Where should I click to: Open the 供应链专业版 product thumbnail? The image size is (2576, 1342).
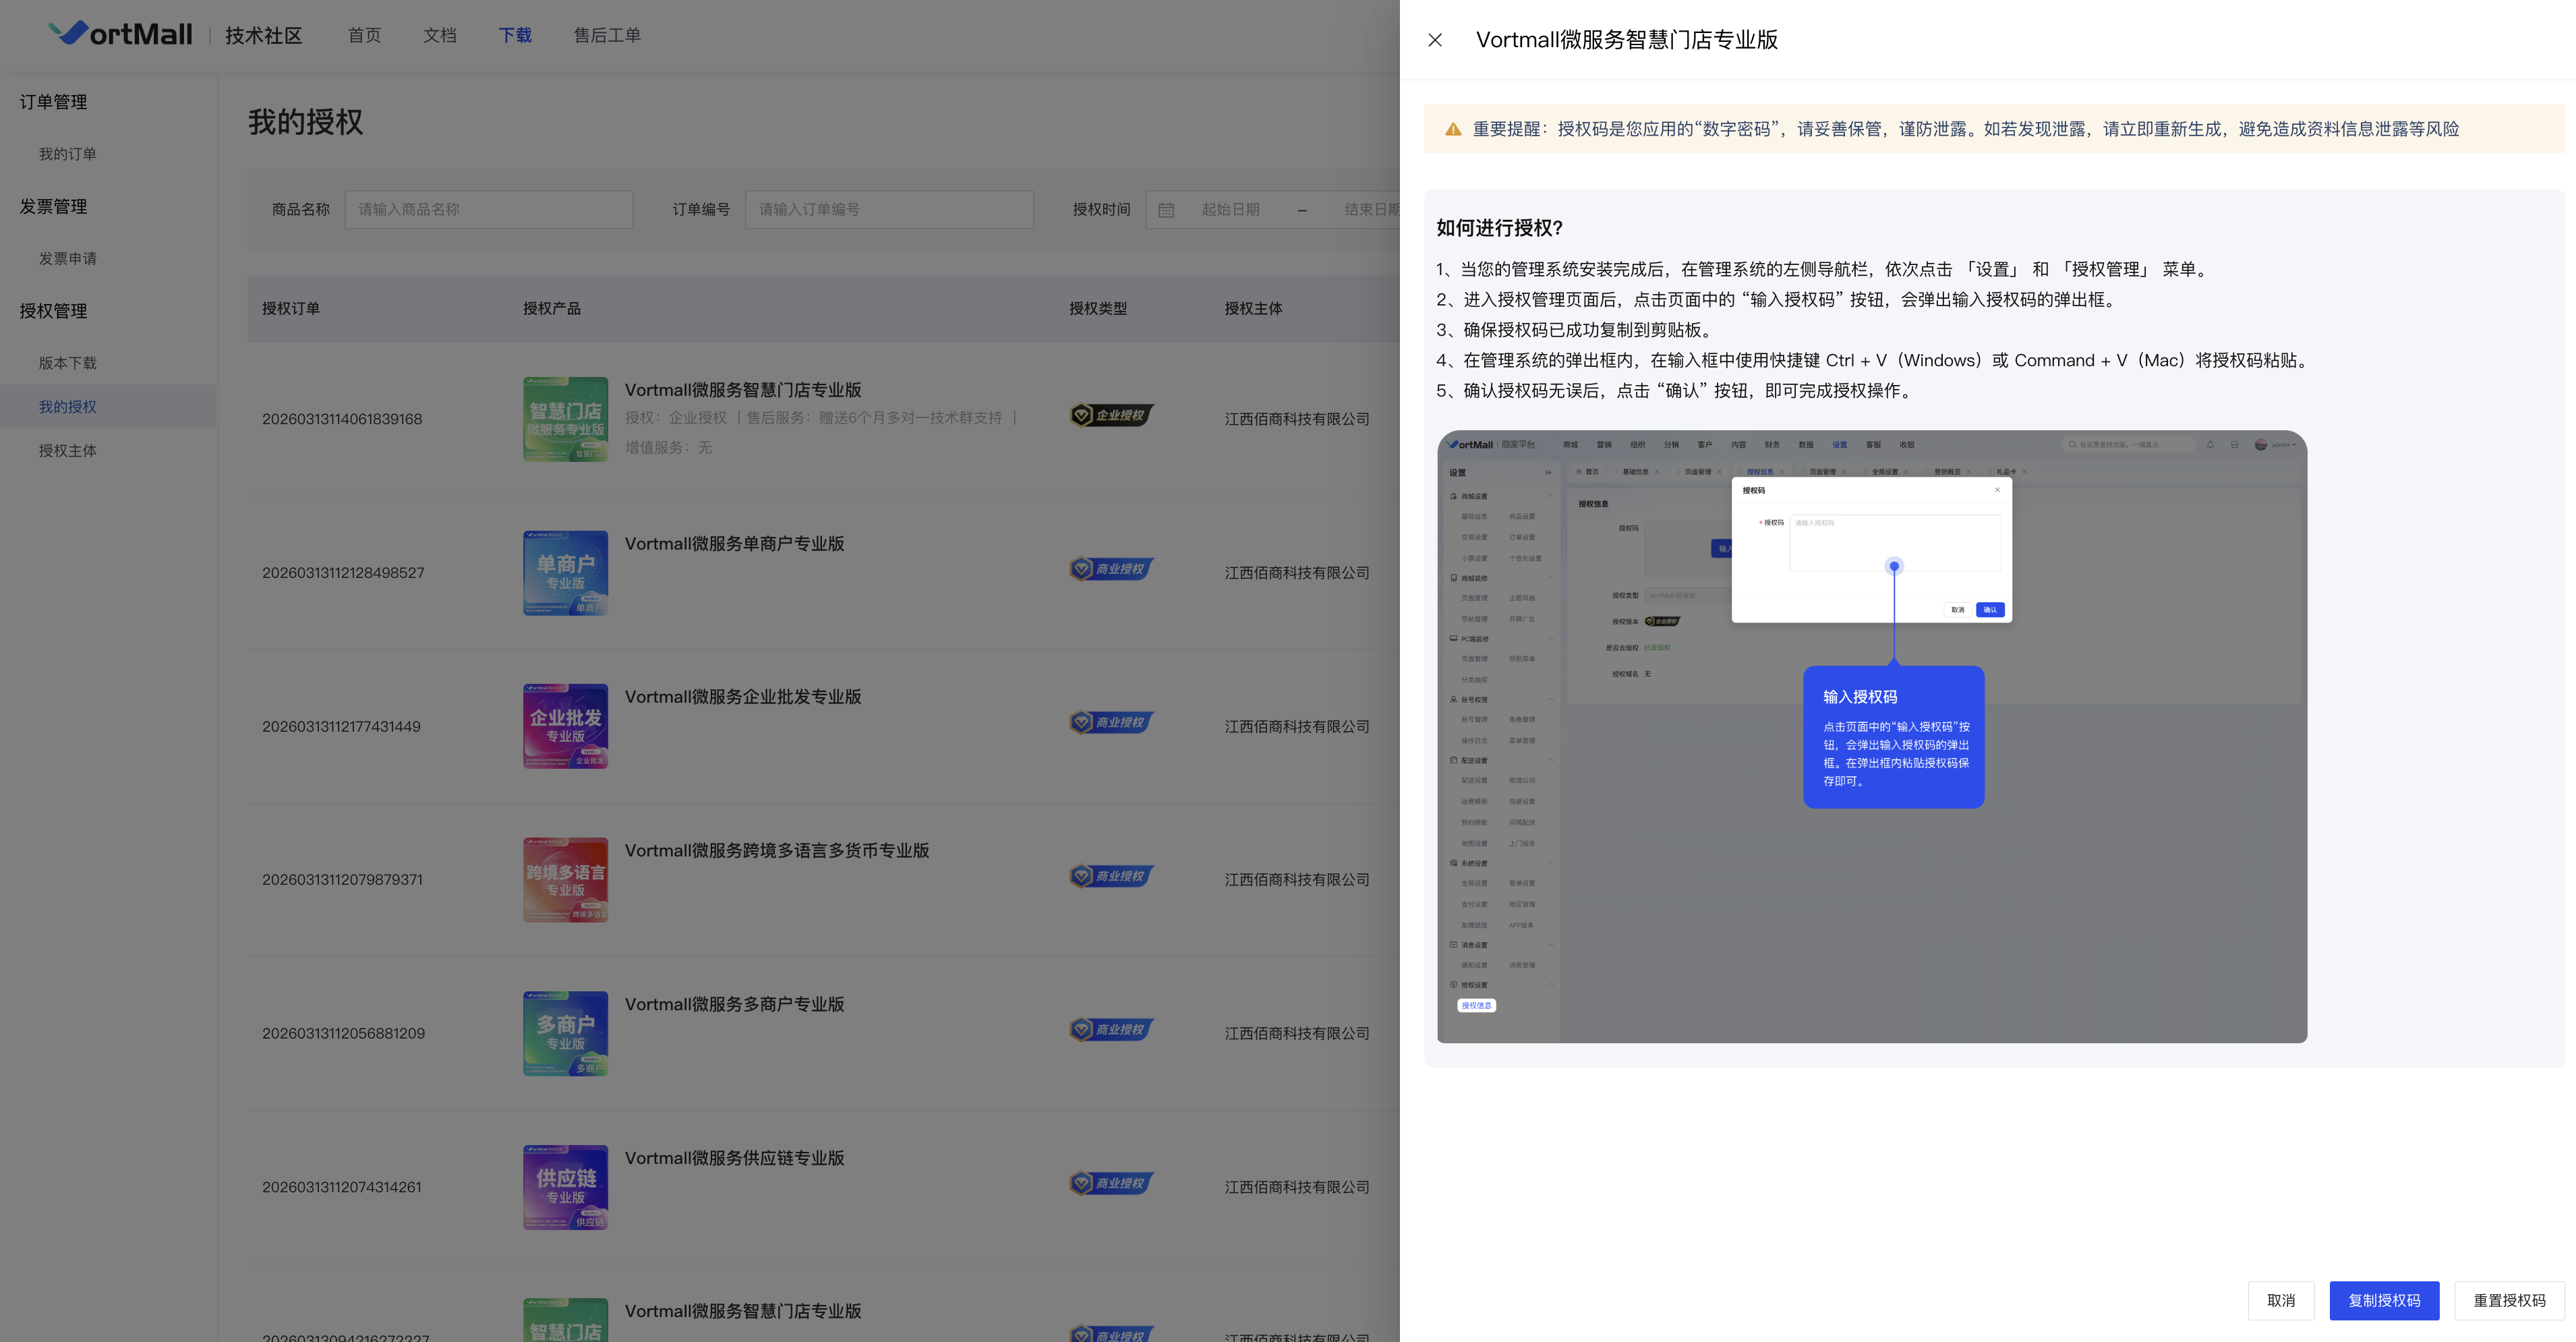[x=565, y=1187]
